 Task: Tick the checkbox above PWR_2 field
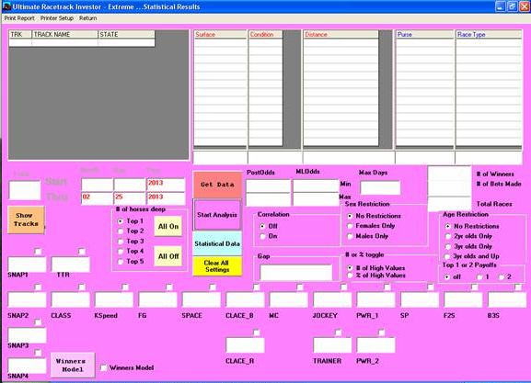(x=381, y=332)
